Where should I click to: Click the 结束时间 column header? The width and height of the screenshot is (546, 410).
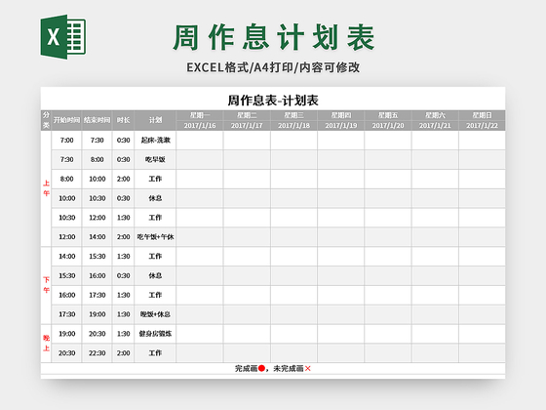(97, 120)
